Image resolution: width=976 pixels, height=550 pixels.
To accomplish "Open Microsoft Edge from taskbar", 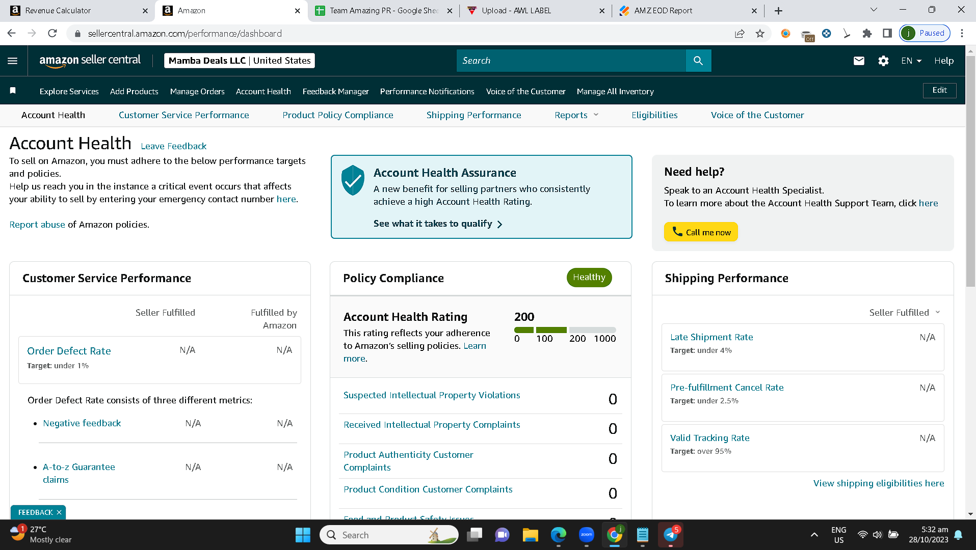I will click(x=559, y=535).
